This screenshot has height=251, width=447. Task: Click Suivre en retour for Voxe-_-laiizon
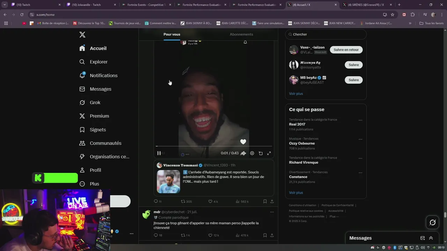point(346,50)
